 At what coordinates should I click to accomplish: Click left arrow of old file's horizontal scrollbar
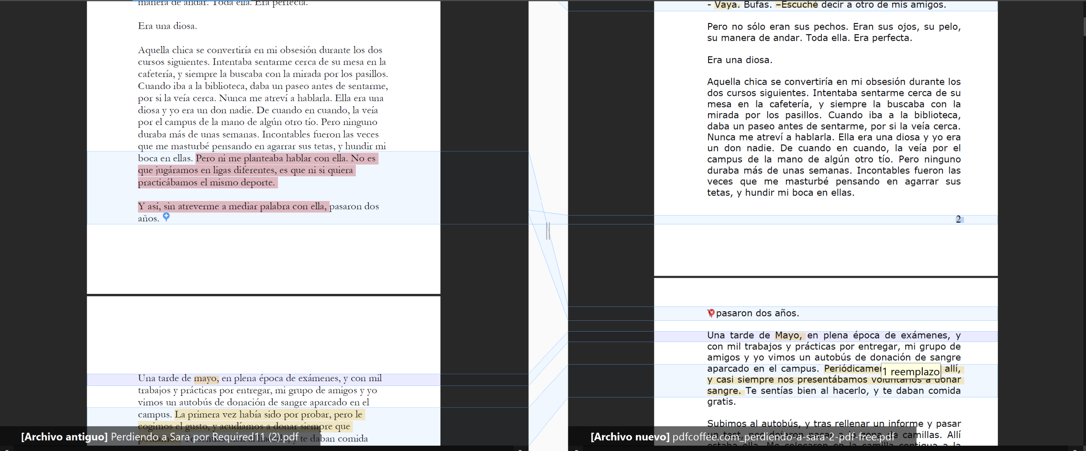point(5,449)
